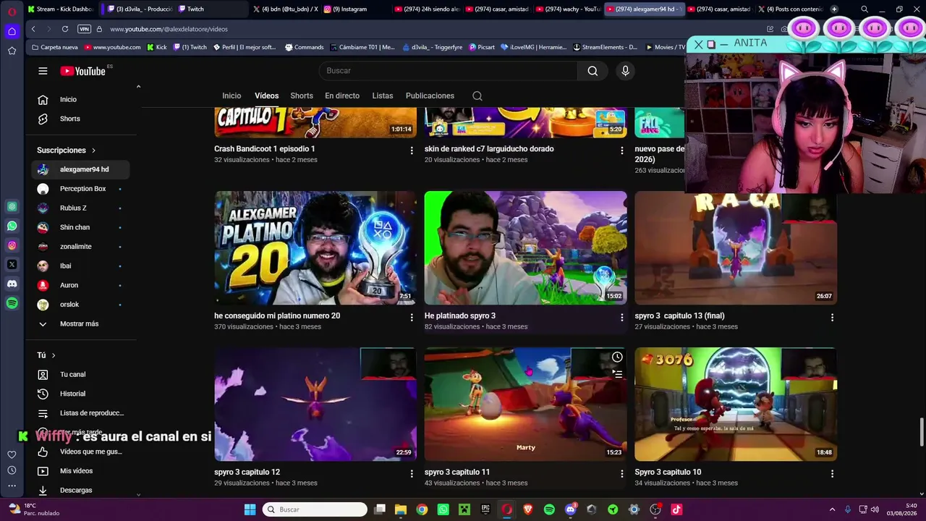Toggle the VPN badge in the address bar
The width and height of the screenshot is (926, 521).
click(x=84, y=29)
